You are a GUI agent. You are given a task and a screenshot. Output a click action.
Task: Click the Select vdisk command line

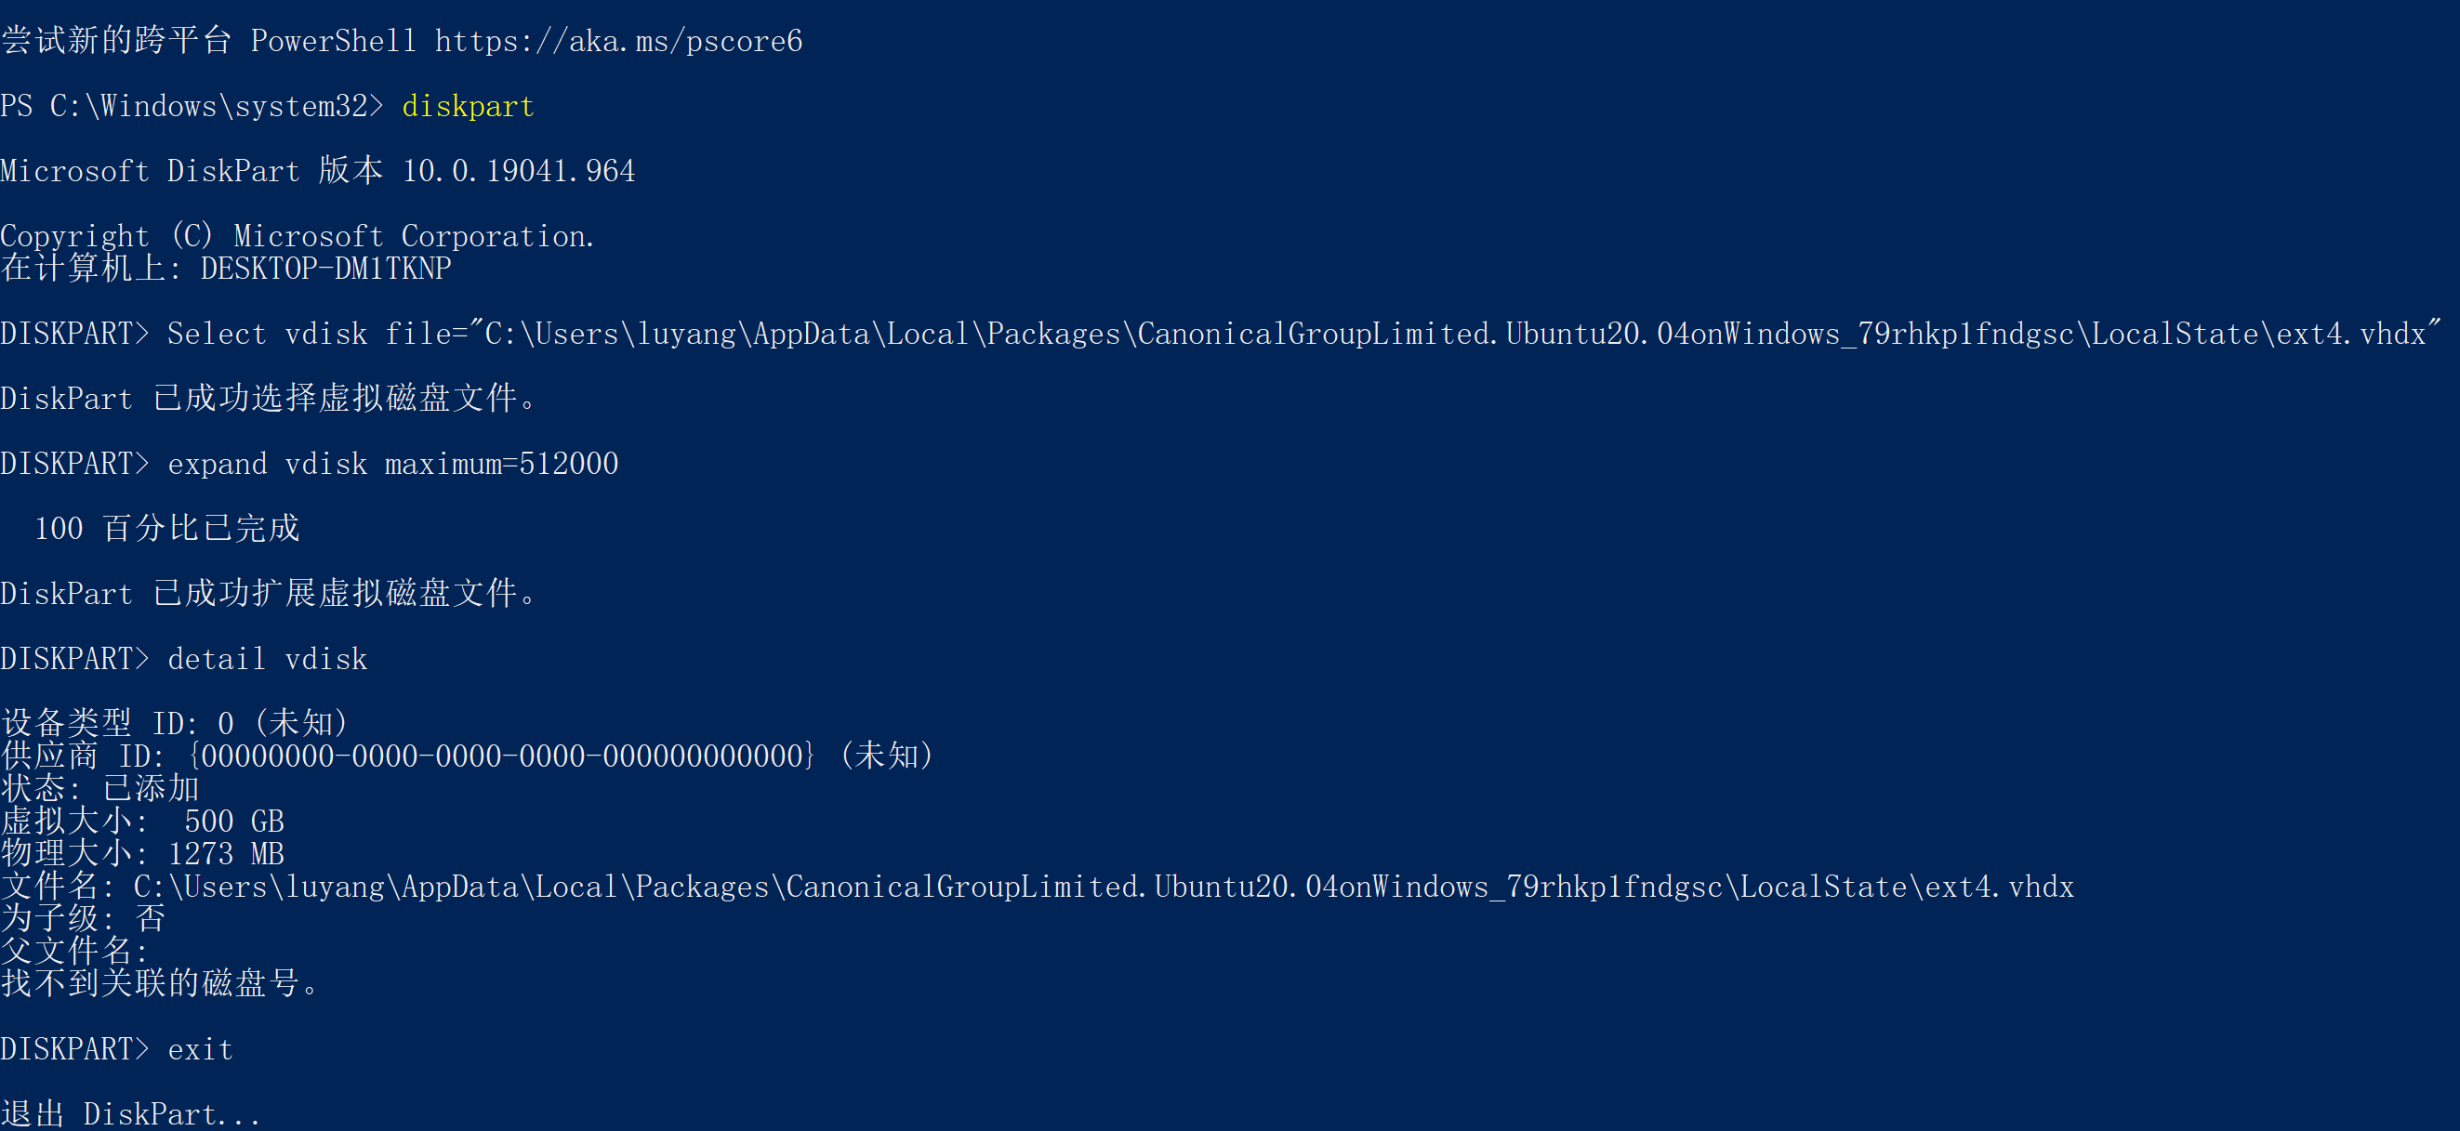point(1221,333)
